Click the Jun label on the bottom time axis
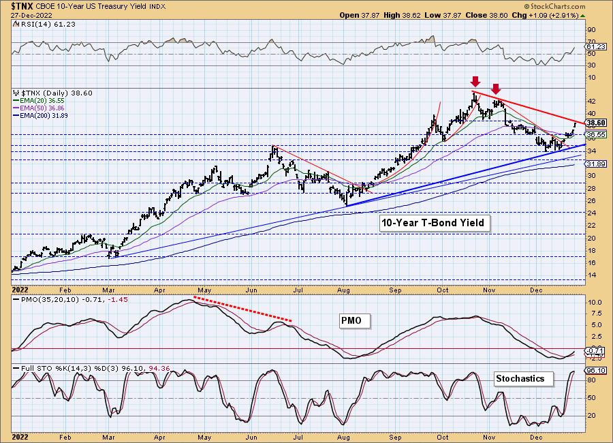This screenshot has width=613, height=443. [x=252, y=437]
